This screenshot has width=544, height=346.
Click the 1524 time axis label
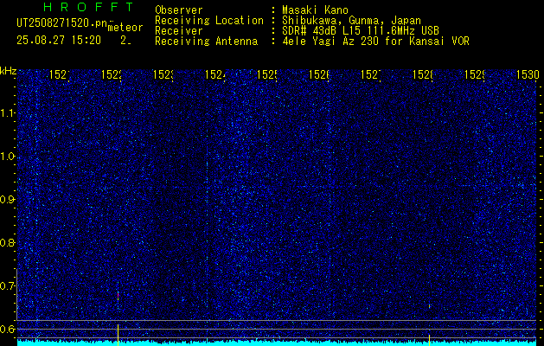(x=215, y=74)
